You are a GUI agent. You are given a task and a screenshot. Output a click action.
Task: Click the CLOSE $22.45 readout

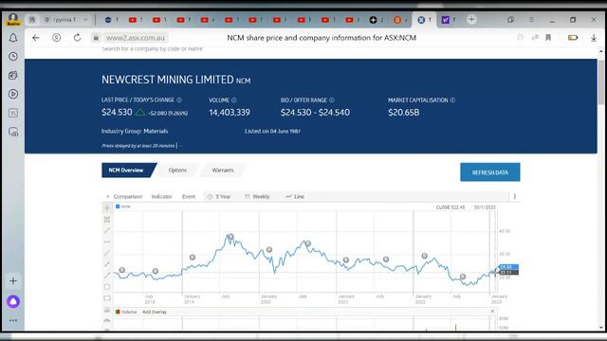(451, 207)
